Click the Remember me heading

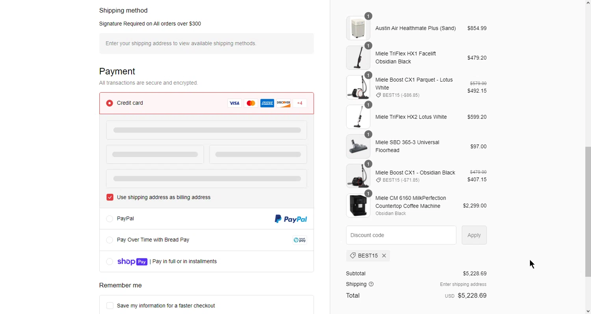121,285
